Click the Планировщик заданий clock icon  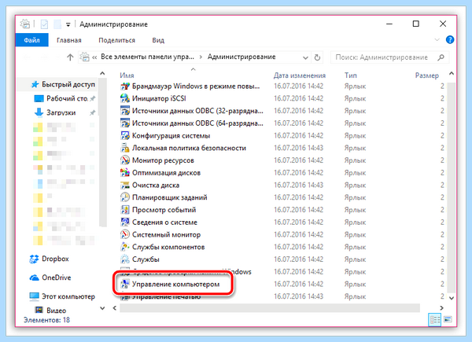click(x=125, y=197)
